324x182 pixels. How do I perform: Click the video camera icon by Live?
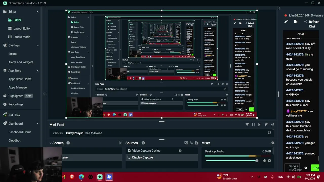[x=296, y=22]
